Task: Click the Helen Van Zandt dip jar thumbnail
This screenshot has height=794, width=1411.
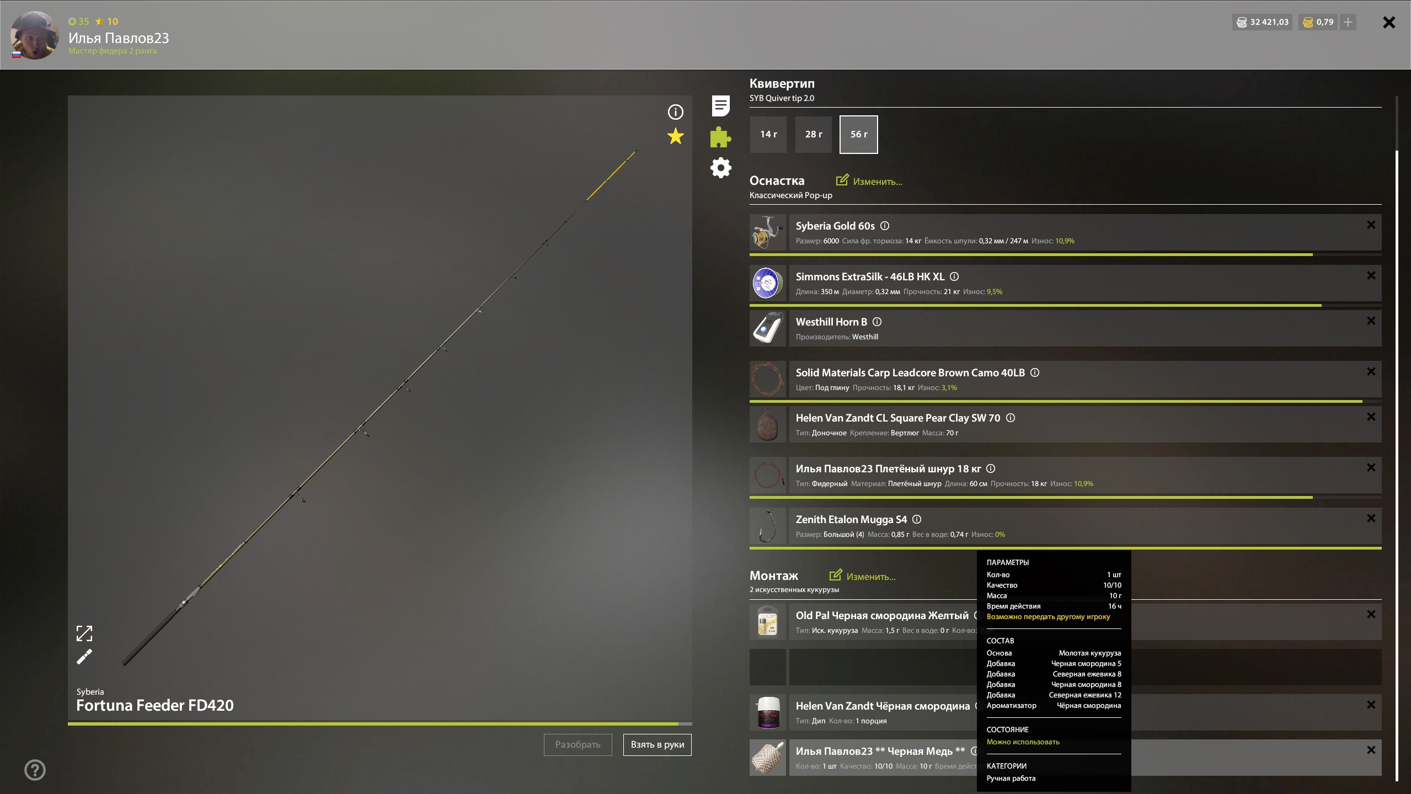Action: click(767, 712)
